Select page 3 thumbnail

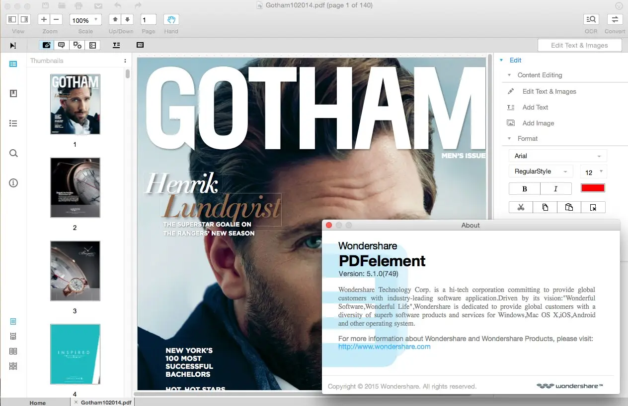pyautogui.click(x=75, y=271)
